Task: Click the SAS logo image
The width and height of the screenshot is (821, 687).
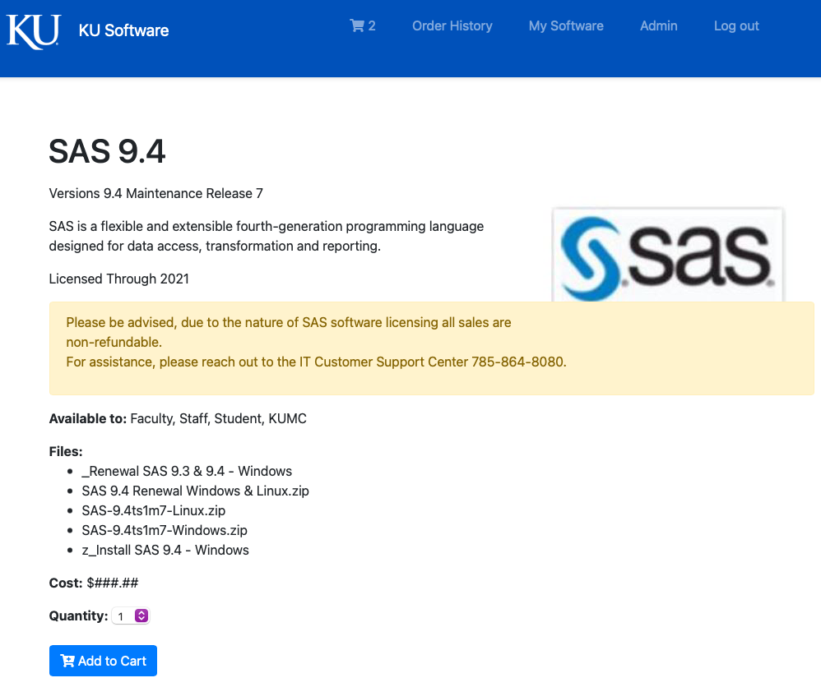Action: [668, 255]
